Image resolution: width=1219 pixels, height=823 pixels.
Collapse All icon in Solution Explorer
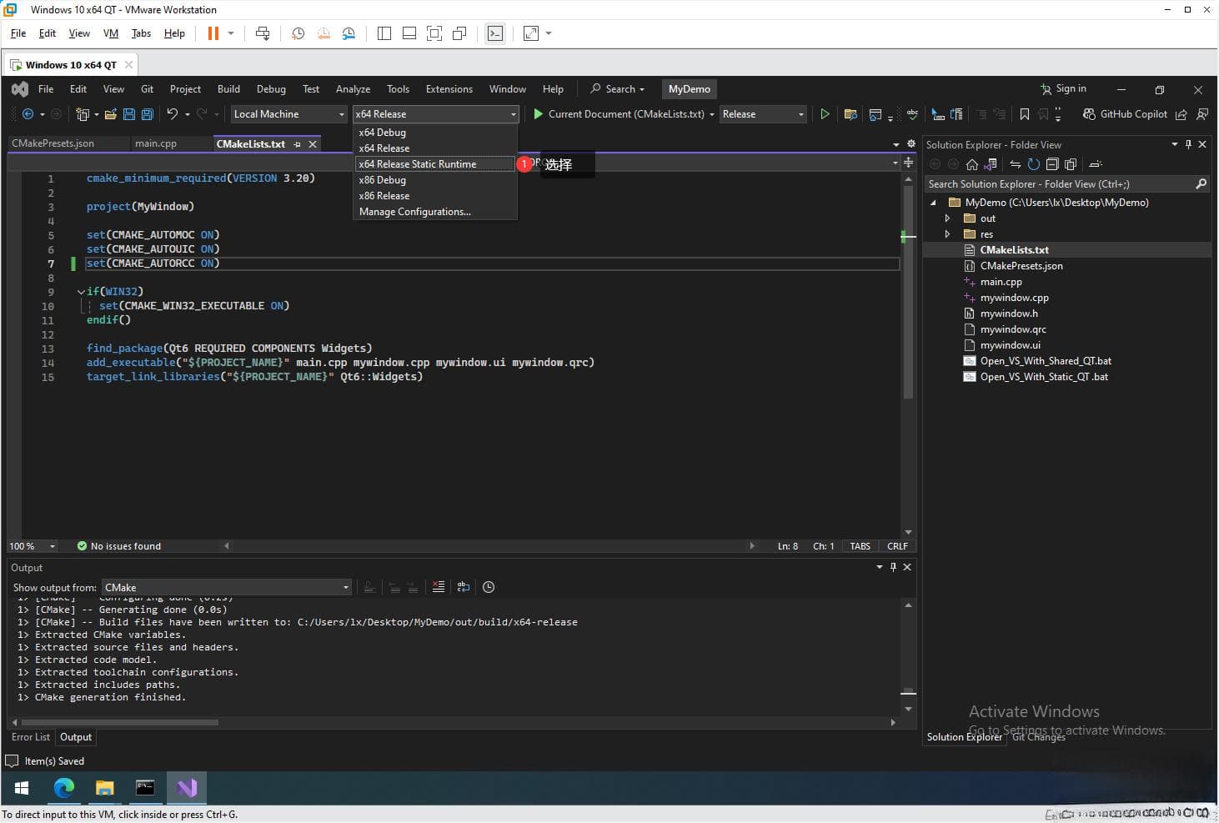[1052, 164]
